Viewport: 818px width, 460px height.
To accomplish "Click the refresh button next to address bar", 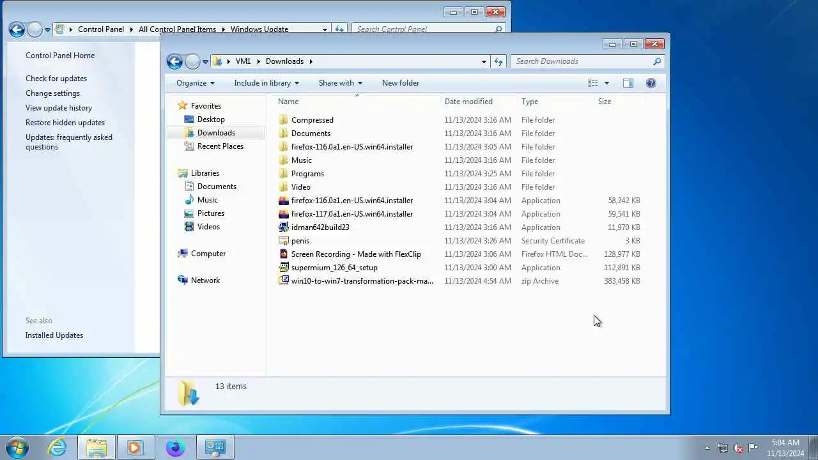I will 498,61.
